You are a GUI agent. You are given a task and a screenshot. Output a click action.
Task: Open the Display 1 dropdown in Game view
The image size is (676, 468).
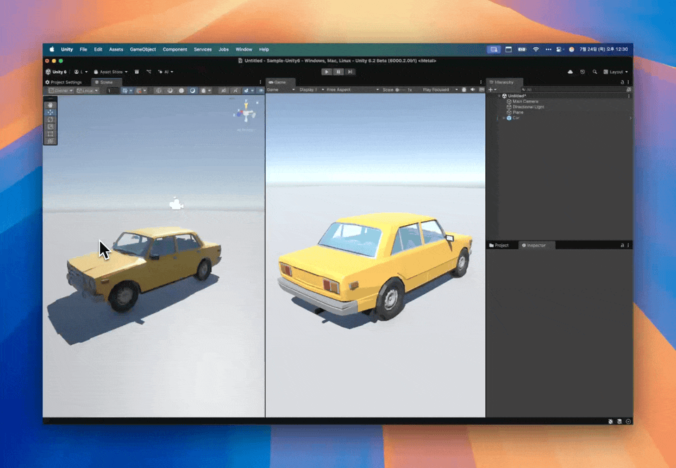312,89
